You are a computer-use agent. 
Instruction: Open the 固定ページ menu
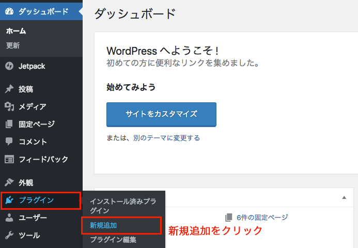(x=41, y=124)
